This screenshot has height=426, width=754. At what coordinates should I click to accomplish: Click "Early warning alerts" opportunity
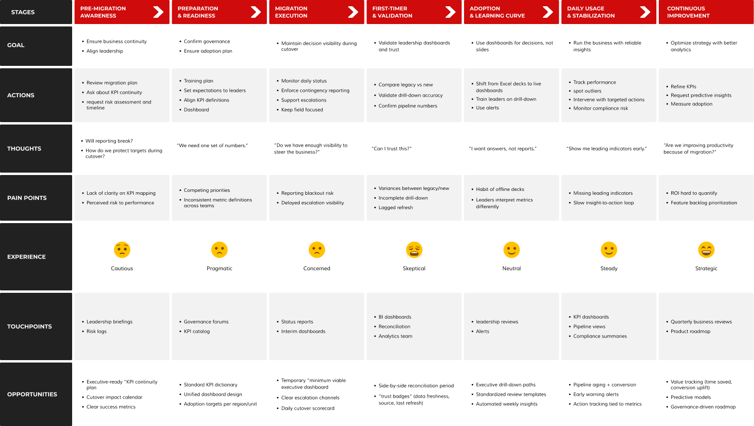pos(596,394)
